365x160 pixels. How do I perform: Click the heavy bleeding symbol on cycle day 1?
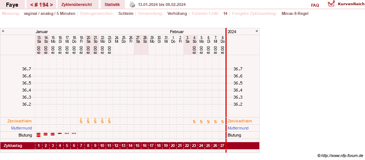pyautogui.click(x=39, y=134)
